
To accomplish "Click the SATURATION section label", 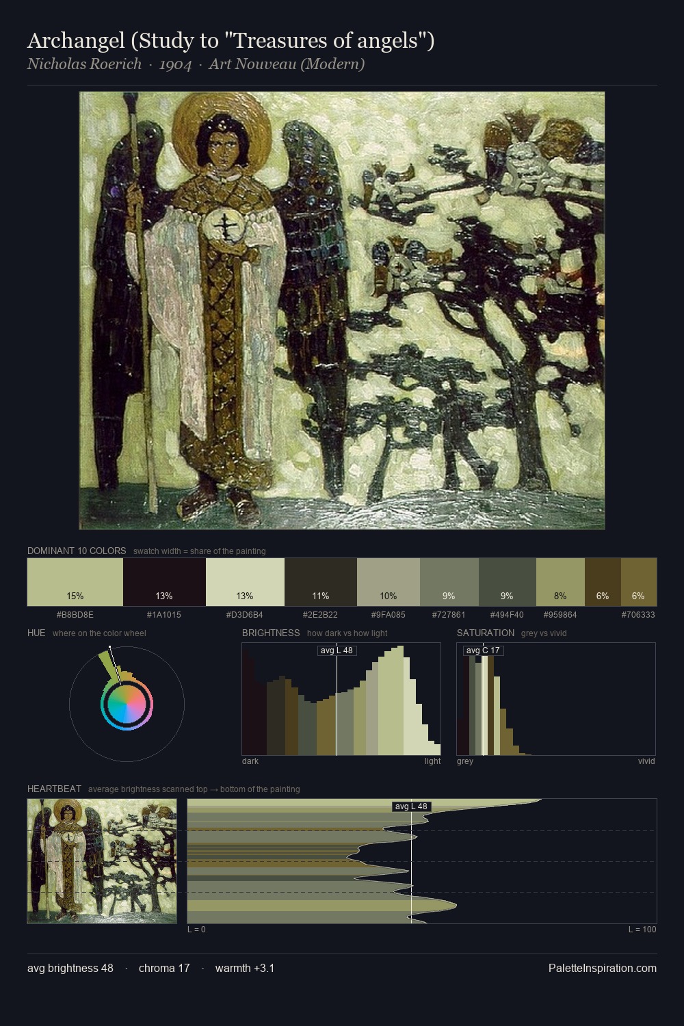I will (486, 633).
